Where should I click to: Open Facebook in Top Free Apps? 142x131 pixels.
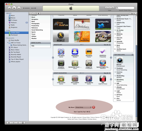[120, 68]
